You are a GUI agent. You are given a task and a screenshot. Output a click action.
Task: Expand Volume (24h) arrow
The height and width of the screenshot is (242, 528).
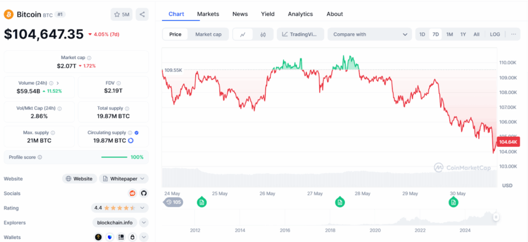click(58, 83)
